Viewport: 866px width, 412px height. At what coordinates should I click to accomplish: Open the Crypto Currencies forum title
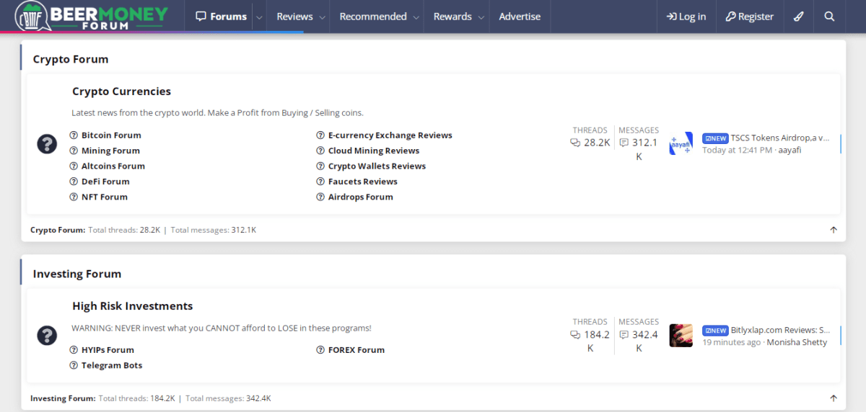121,91
